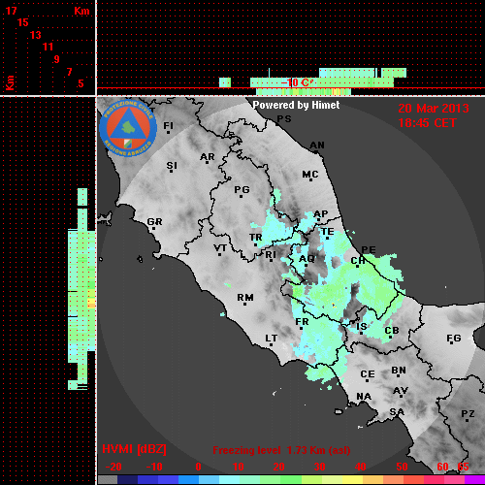Viewport: 485px width, 485px height.
Task: Click the AR city label on the map
Action: 208,157
